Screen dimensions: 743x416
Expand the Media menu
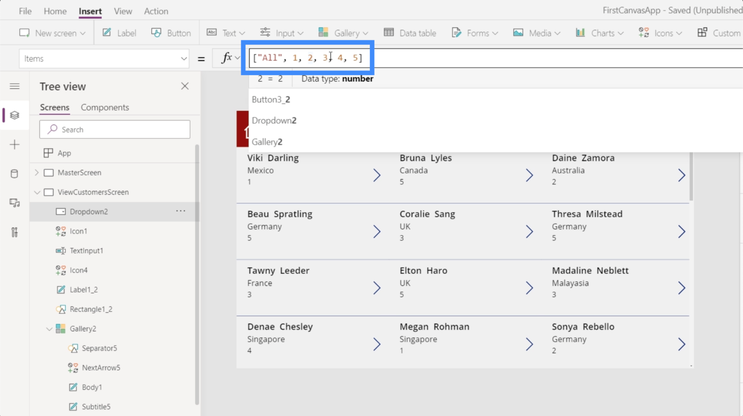[x=537, y=33]
